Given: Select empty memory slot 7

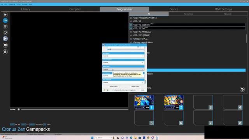Looking at the screenshot, I should tap(203, 118).
